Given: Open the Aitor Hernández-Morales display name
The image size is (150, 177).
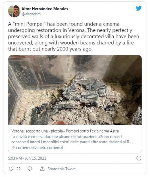Looking at the screenshot, I should (45, 9).
